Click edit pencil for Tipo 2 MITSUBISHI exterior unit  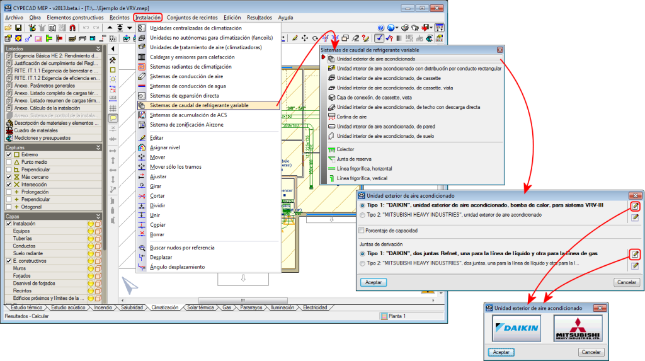pos(635,217)
